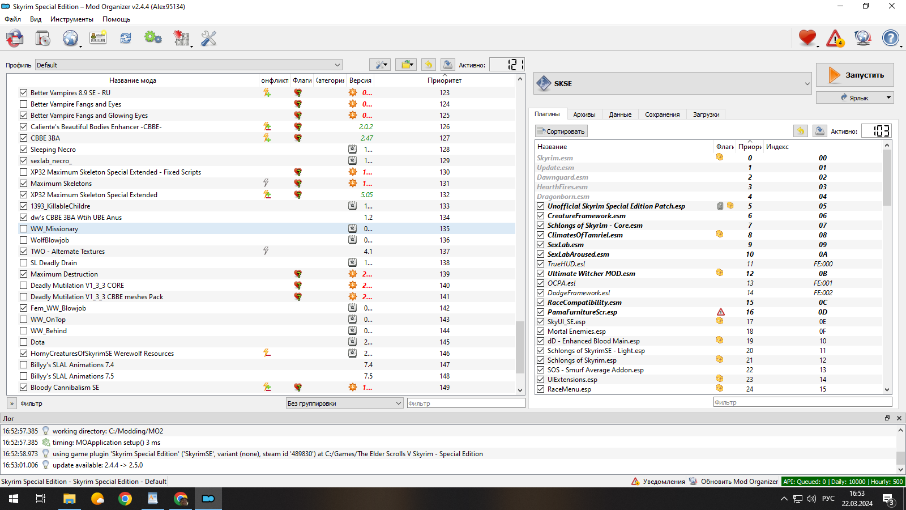Image resolution: width=906 pixels, height=510 pixels.
Task: Focus the mod list Фильтр input field
Action: 466,403
